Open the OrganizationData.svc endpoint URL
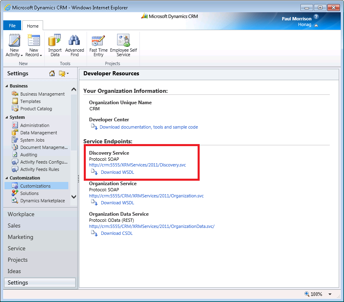This screenshot has width=344, height=302. (x=152, y=226)
